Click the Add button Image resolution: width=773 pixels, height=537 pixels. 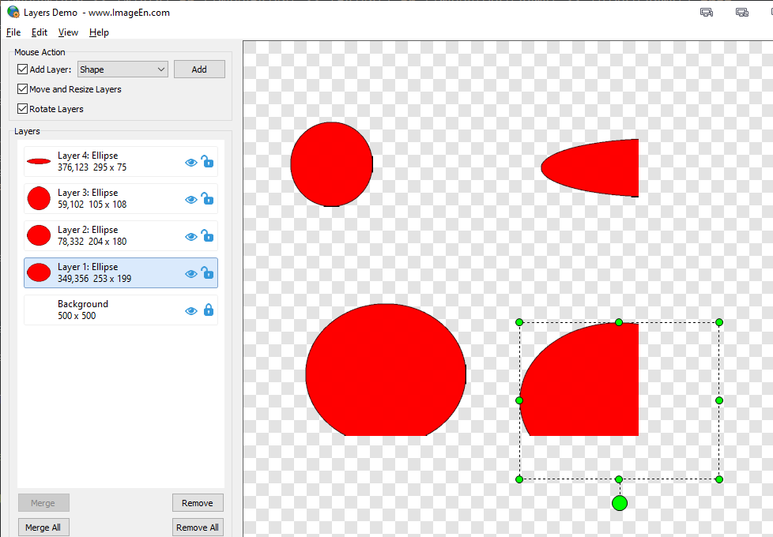[x=199, y=69]
